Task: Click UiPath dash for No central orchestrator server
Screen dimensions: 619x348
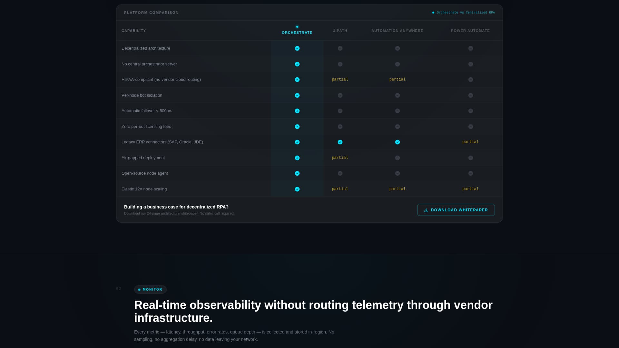Action: point(340,64)
